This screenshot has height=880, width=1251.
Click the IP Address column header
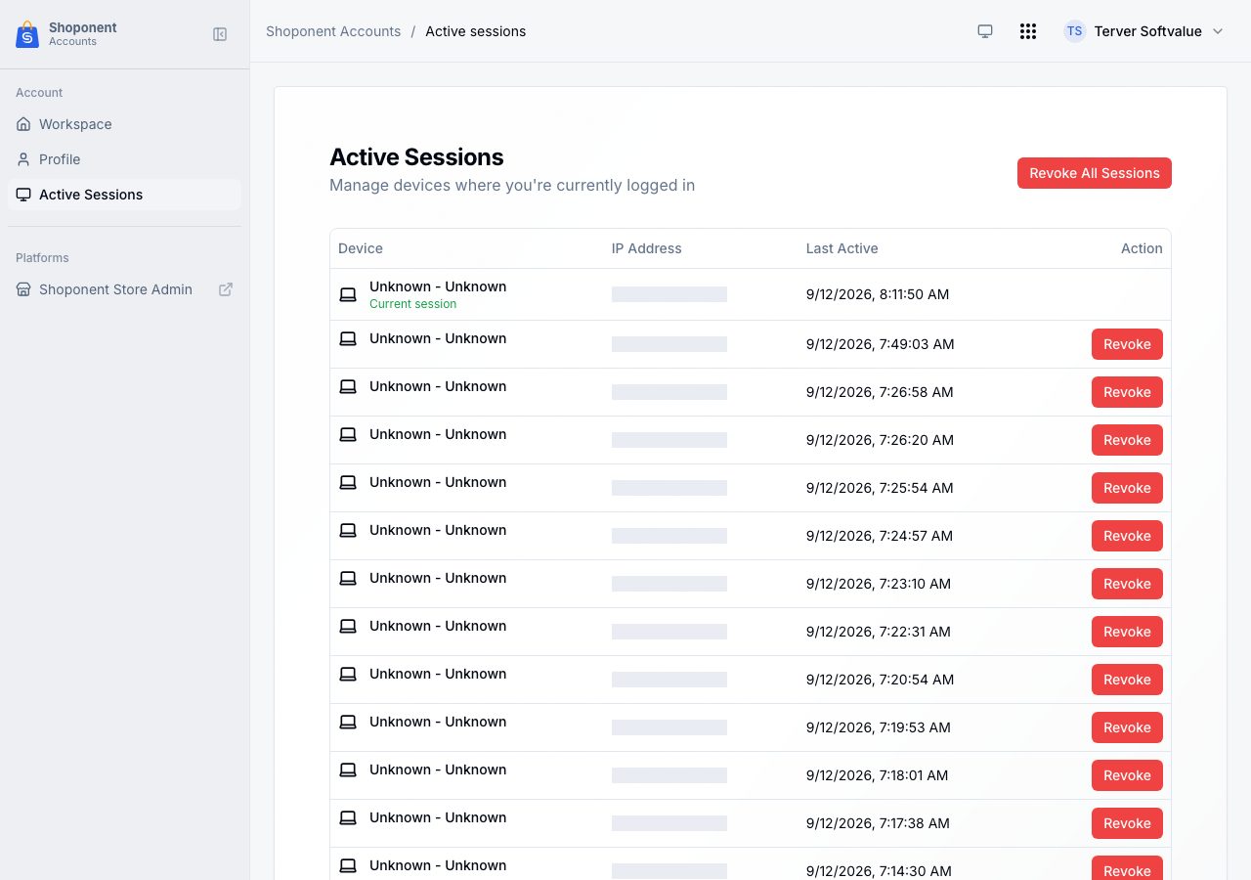647,248
